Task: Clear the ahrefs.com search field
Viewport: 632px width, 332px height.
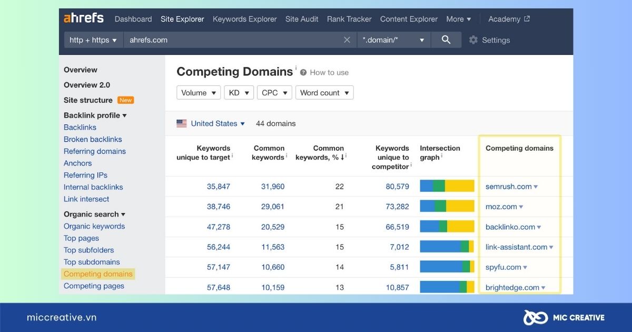Action: [347, 40]
